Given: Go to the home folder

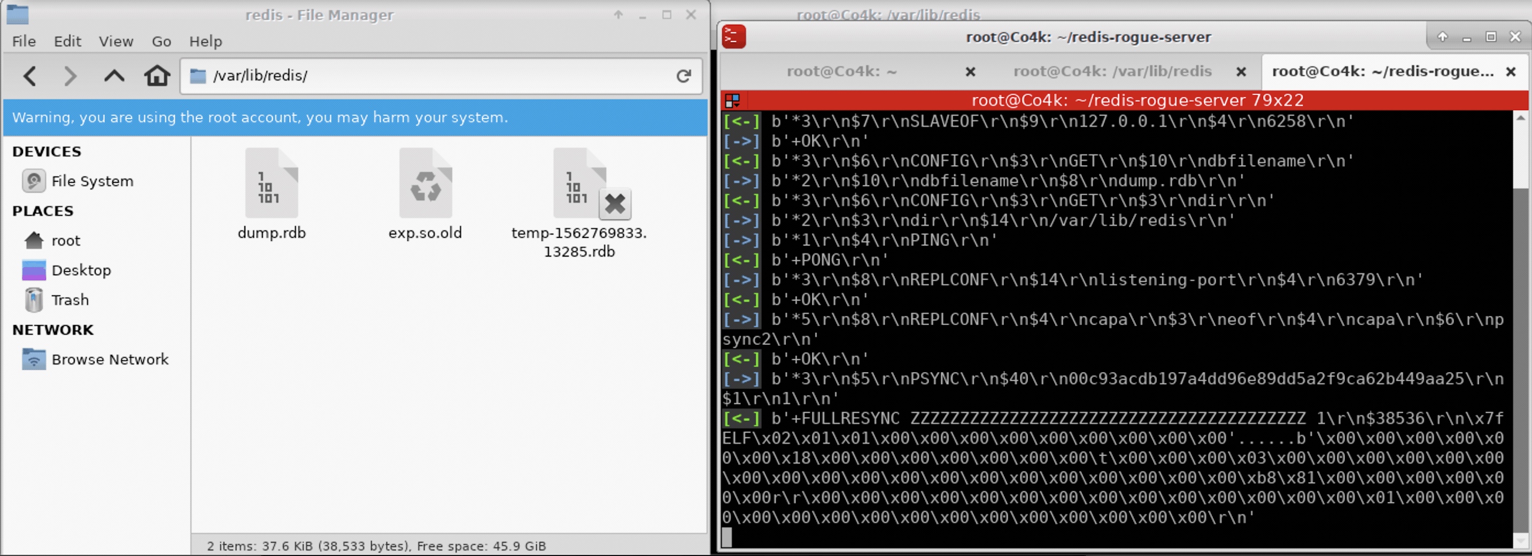Looking at the screenshot, I should (157, 75).
